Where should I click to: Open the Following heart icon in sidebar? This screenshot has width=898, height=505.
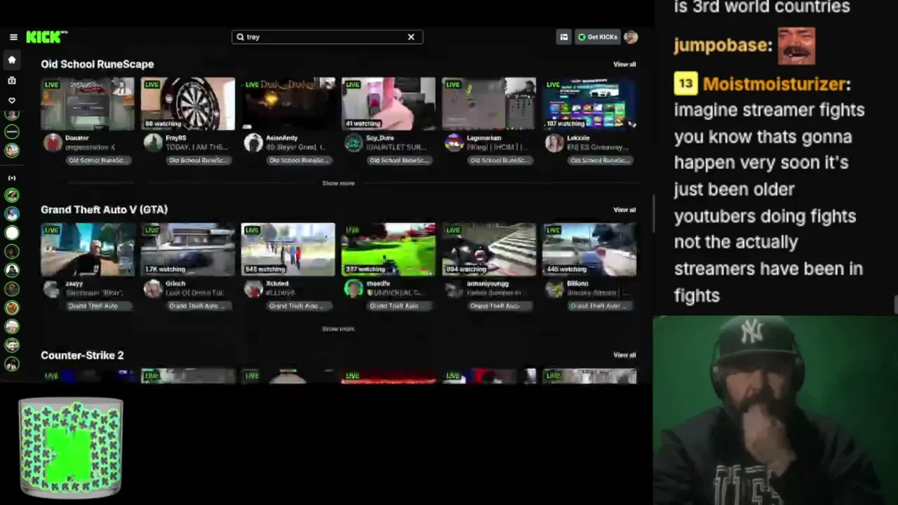pos(12,100)
